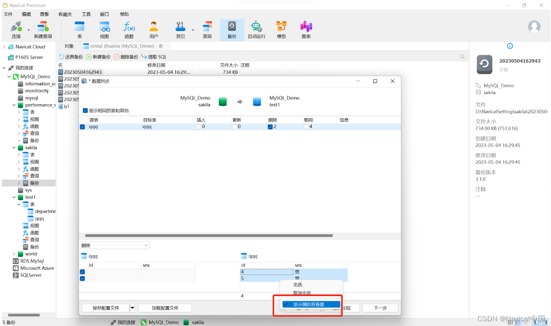Image resolution: width=551 pixels, height=326 pixels.
Task: Toggle 显示相同的表和其他 checkbox
Action: coord(85,111)
